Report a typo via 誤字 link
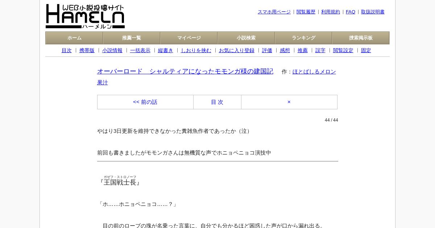Image resolution: width=435 pixels, height=228 pixels. (320, 50)
